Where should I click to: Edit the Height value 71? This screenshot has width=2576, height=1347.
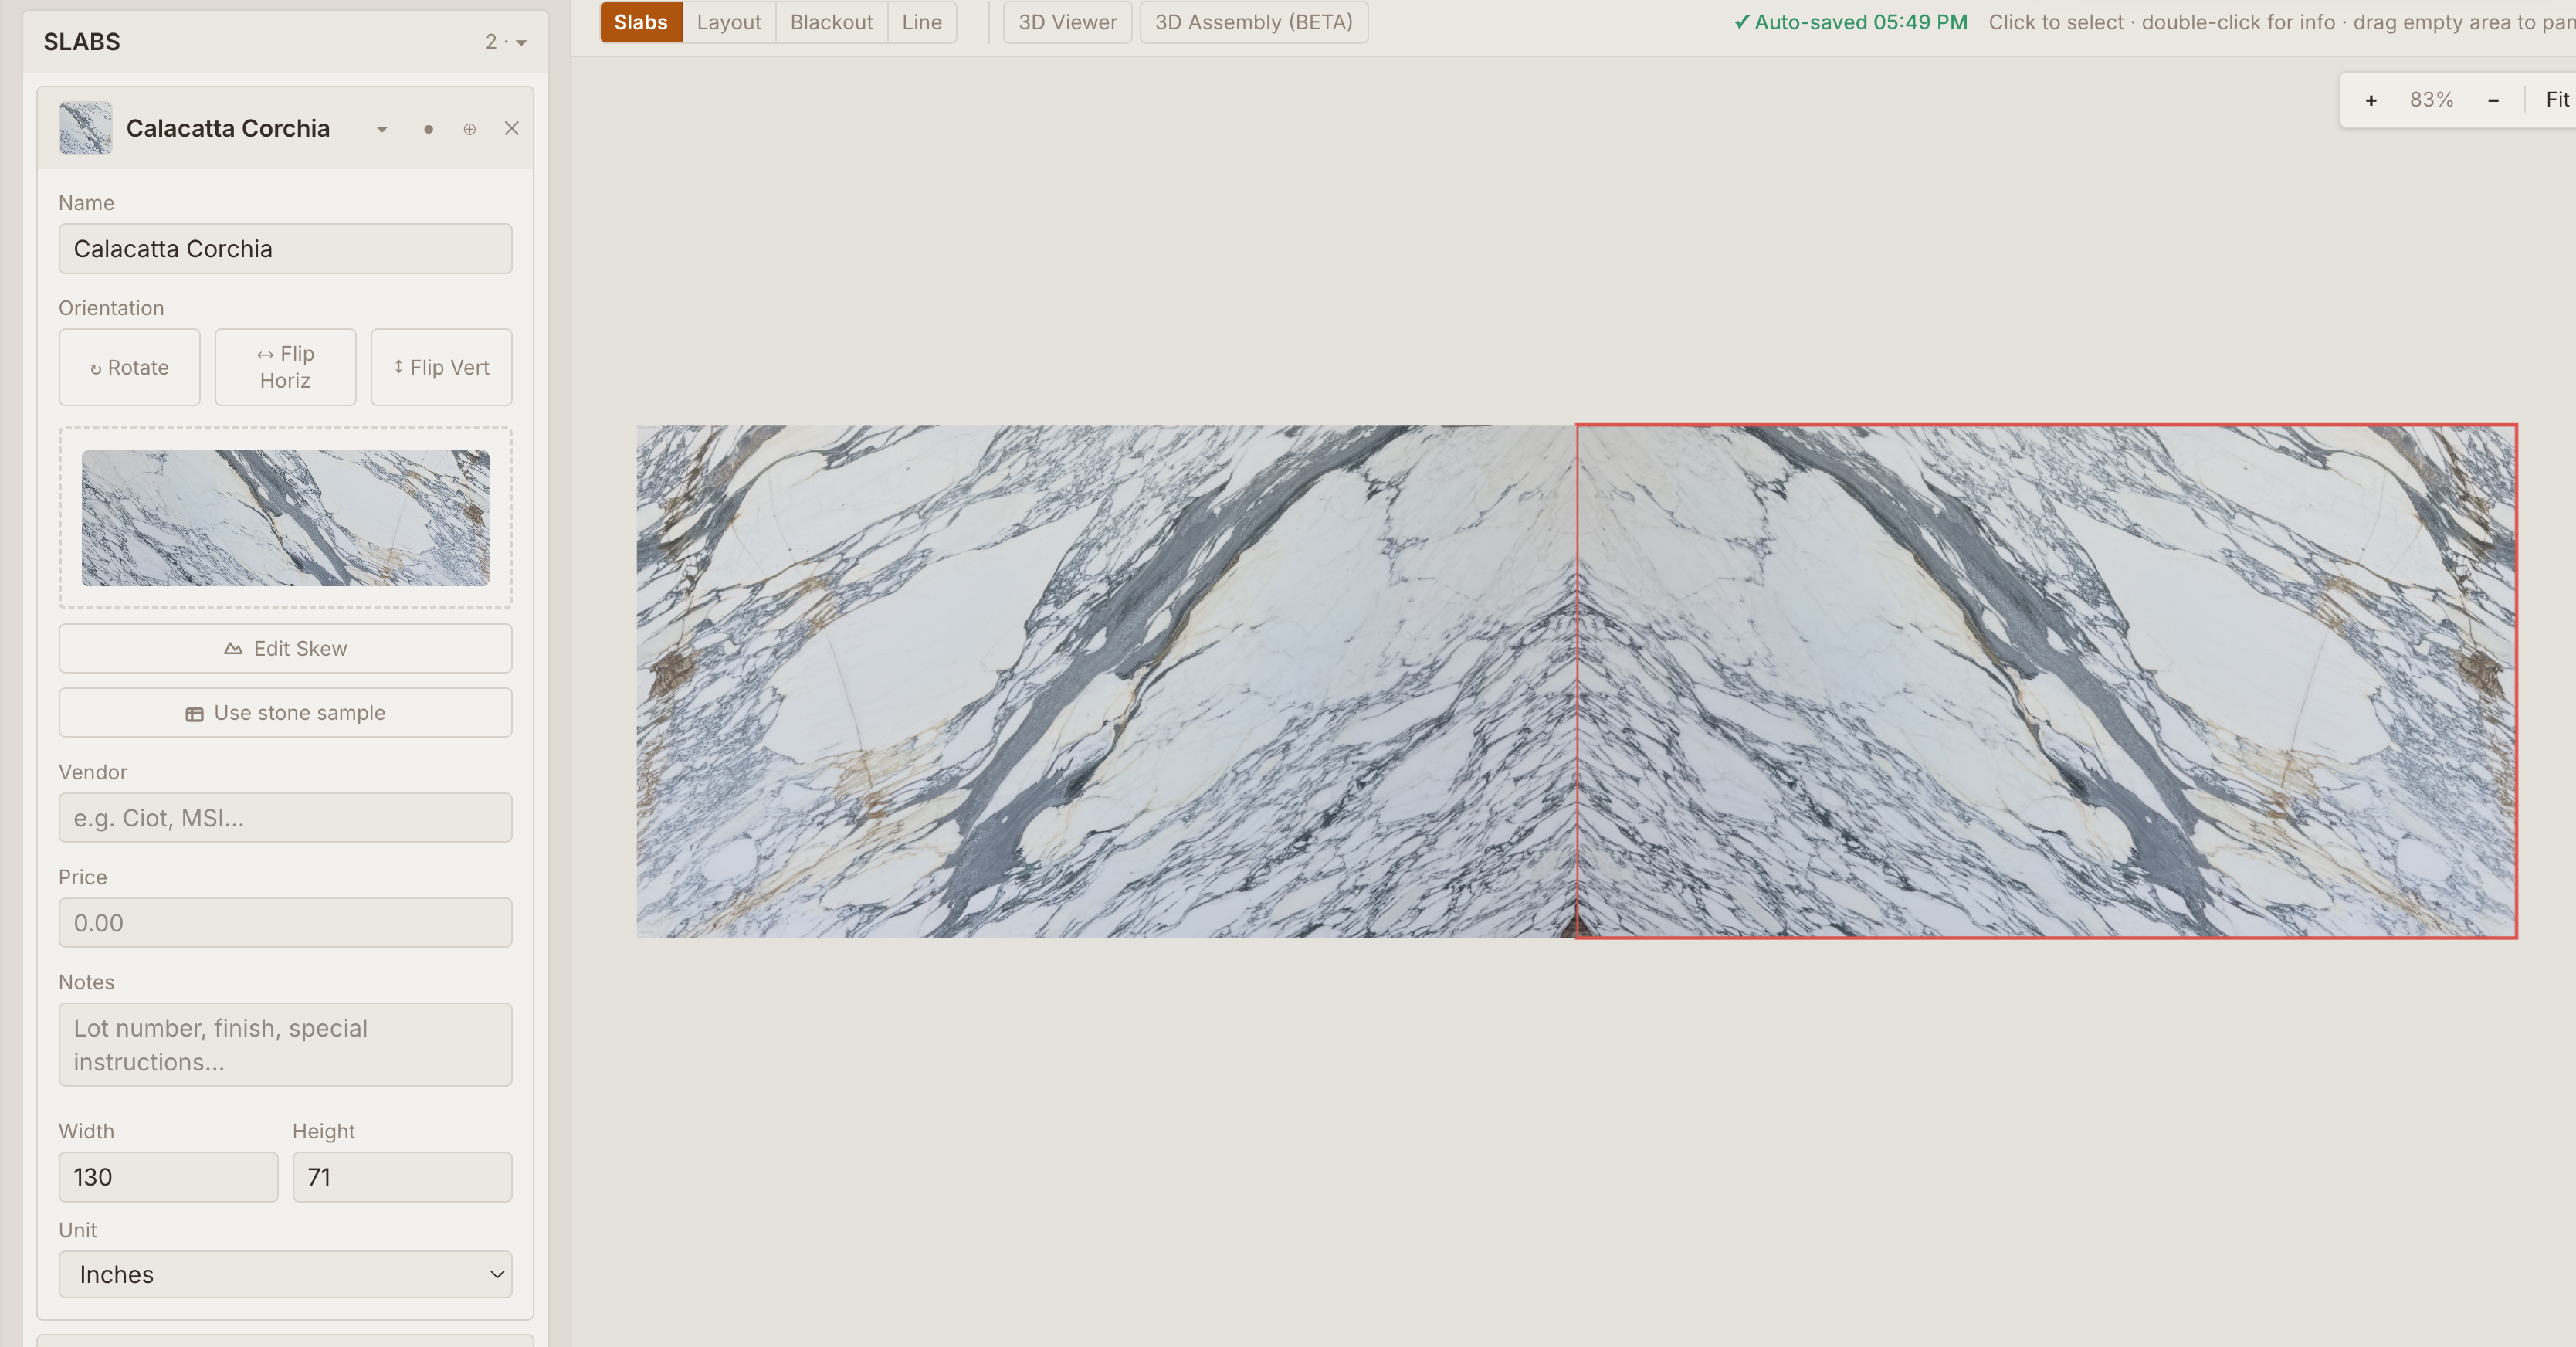(402, 1177)
